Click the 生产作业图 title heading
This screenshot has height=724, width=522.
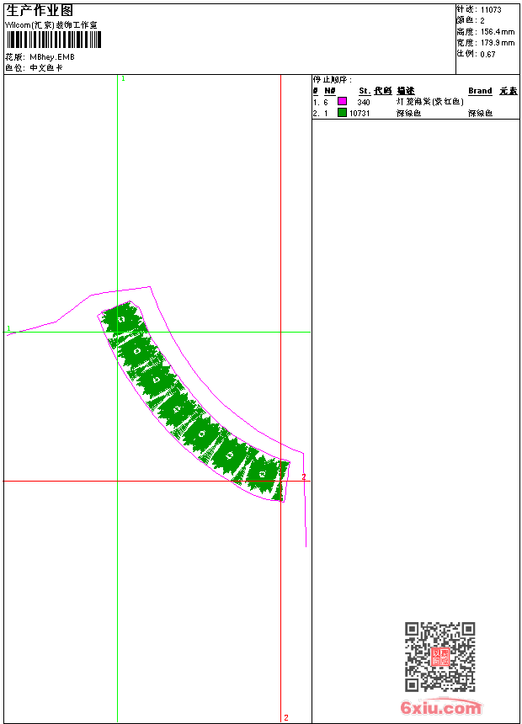40,11
